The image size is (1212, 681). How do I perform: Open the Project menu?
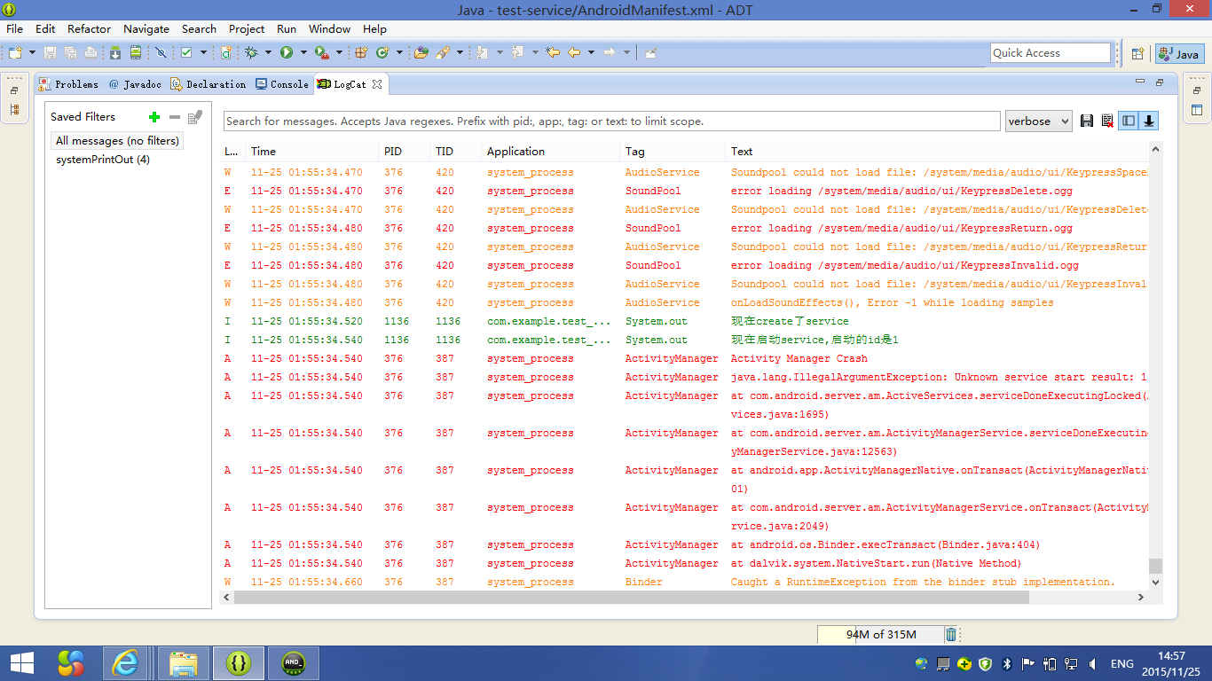[x=247, y=28]
